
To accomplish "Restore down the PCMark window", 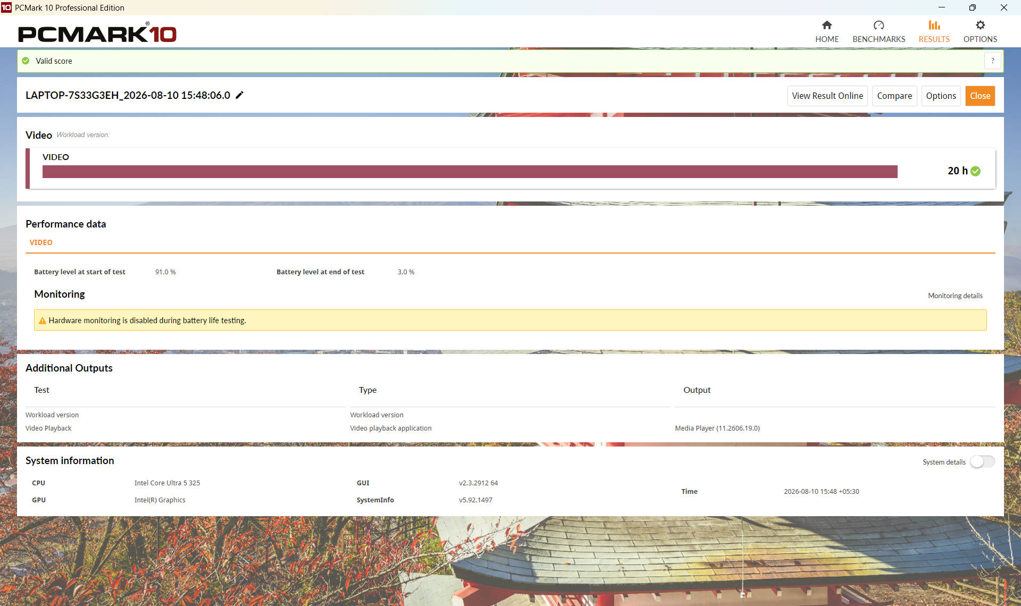I will pyautogui.click(x=972, y=7).
